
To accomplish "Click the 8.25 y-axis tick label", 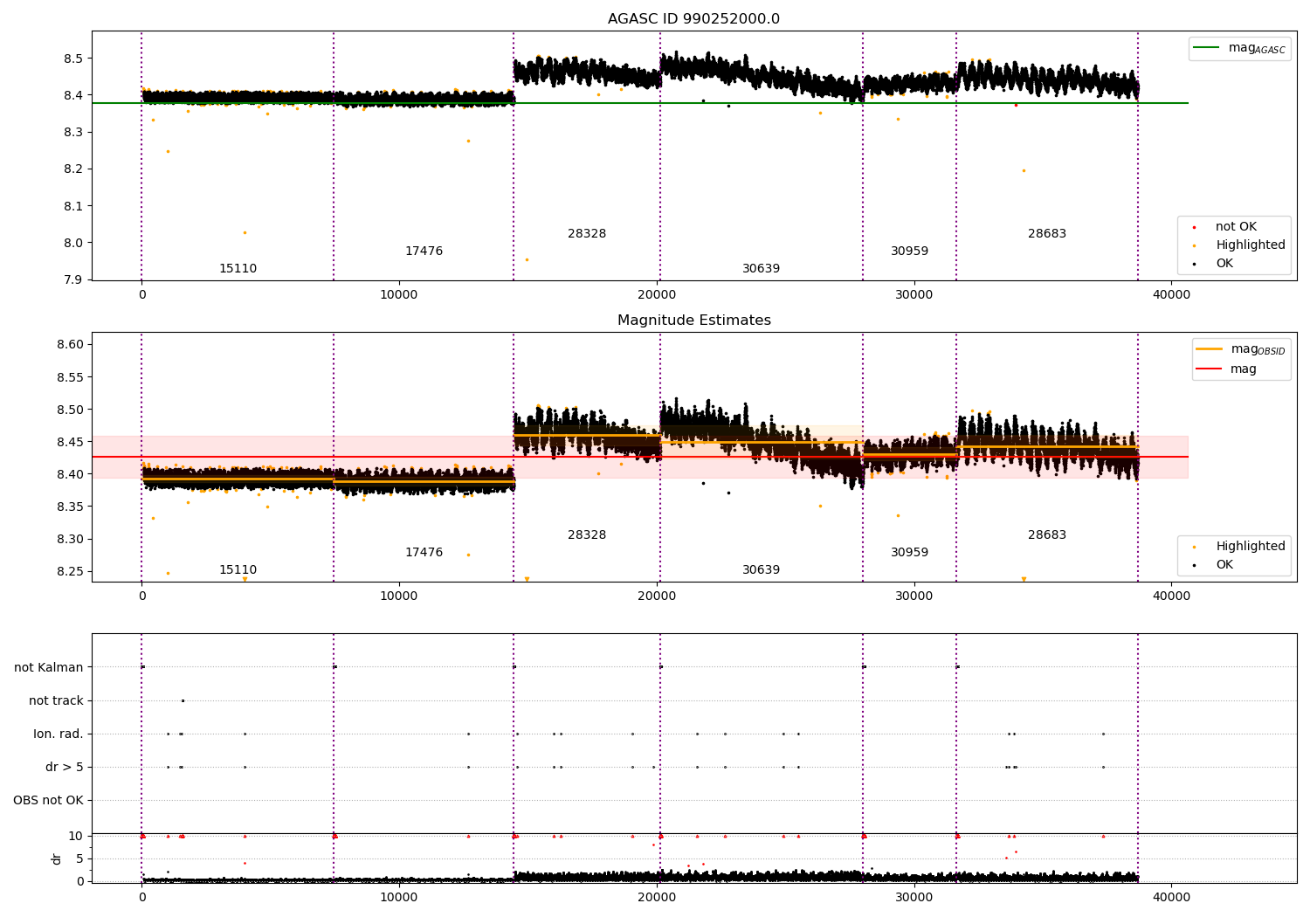I will 69,572.
